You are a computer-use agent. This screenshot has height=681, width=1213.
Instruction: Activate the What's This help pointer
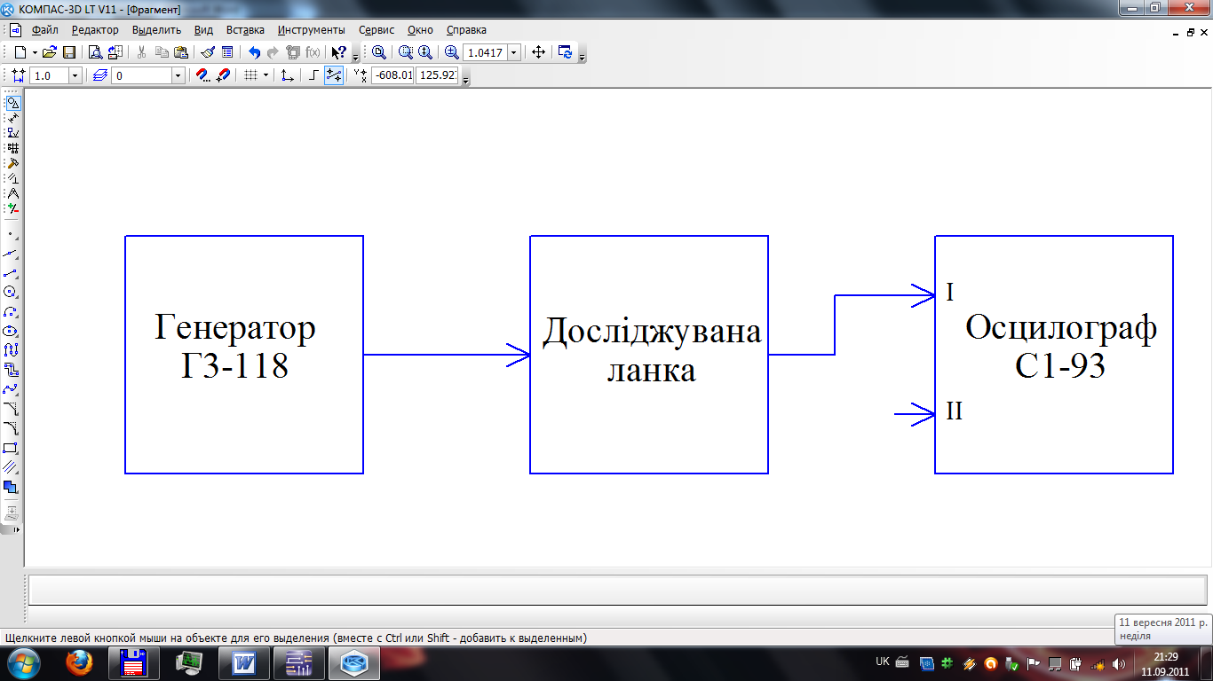(338, 52)
